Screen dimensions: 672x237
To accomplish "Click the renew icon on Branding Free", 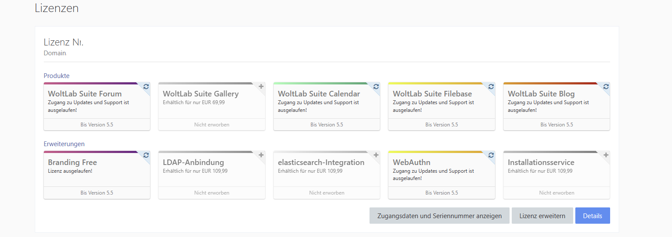I will (x=146, y=155).
